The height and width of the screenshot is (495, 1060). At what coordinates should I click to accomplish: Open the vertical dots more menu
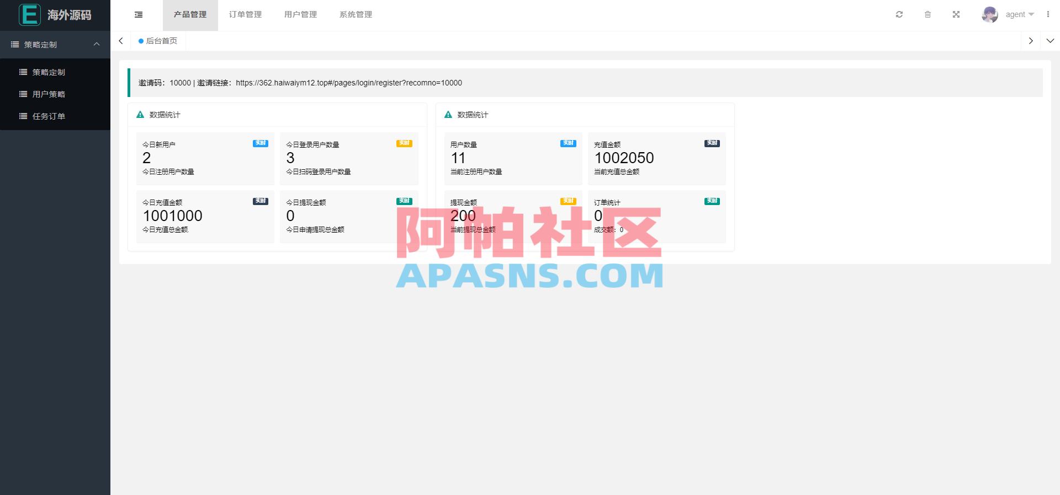pos(1048,14)
